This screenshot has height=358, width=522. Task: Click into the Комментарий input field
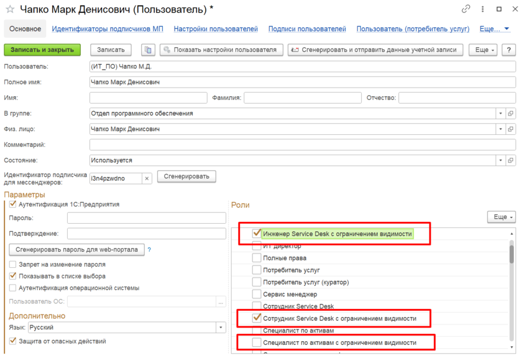302,145
